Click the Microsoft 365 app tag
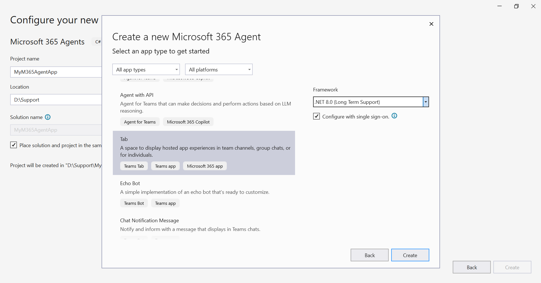The height and width of the screenshot is (283, 541). [204, 166]
